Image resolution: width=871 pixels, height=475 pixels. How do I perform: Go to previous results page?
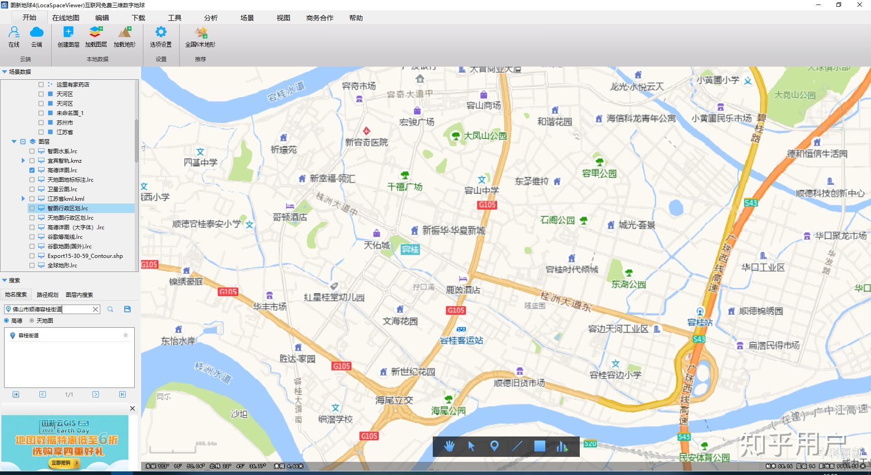click(x=43, y=394)
